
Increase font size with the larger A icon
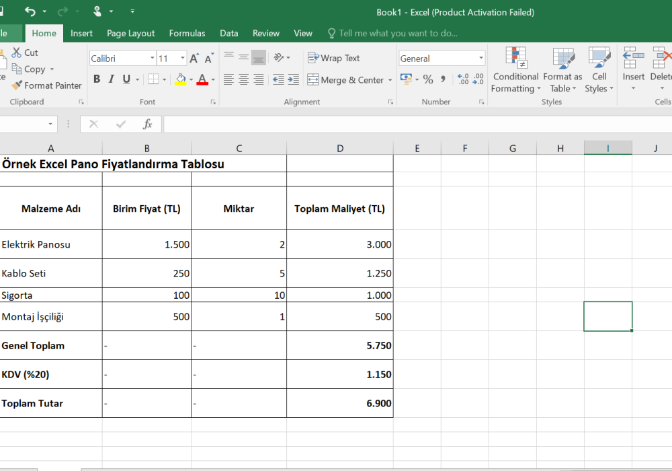tap(194, 59)
